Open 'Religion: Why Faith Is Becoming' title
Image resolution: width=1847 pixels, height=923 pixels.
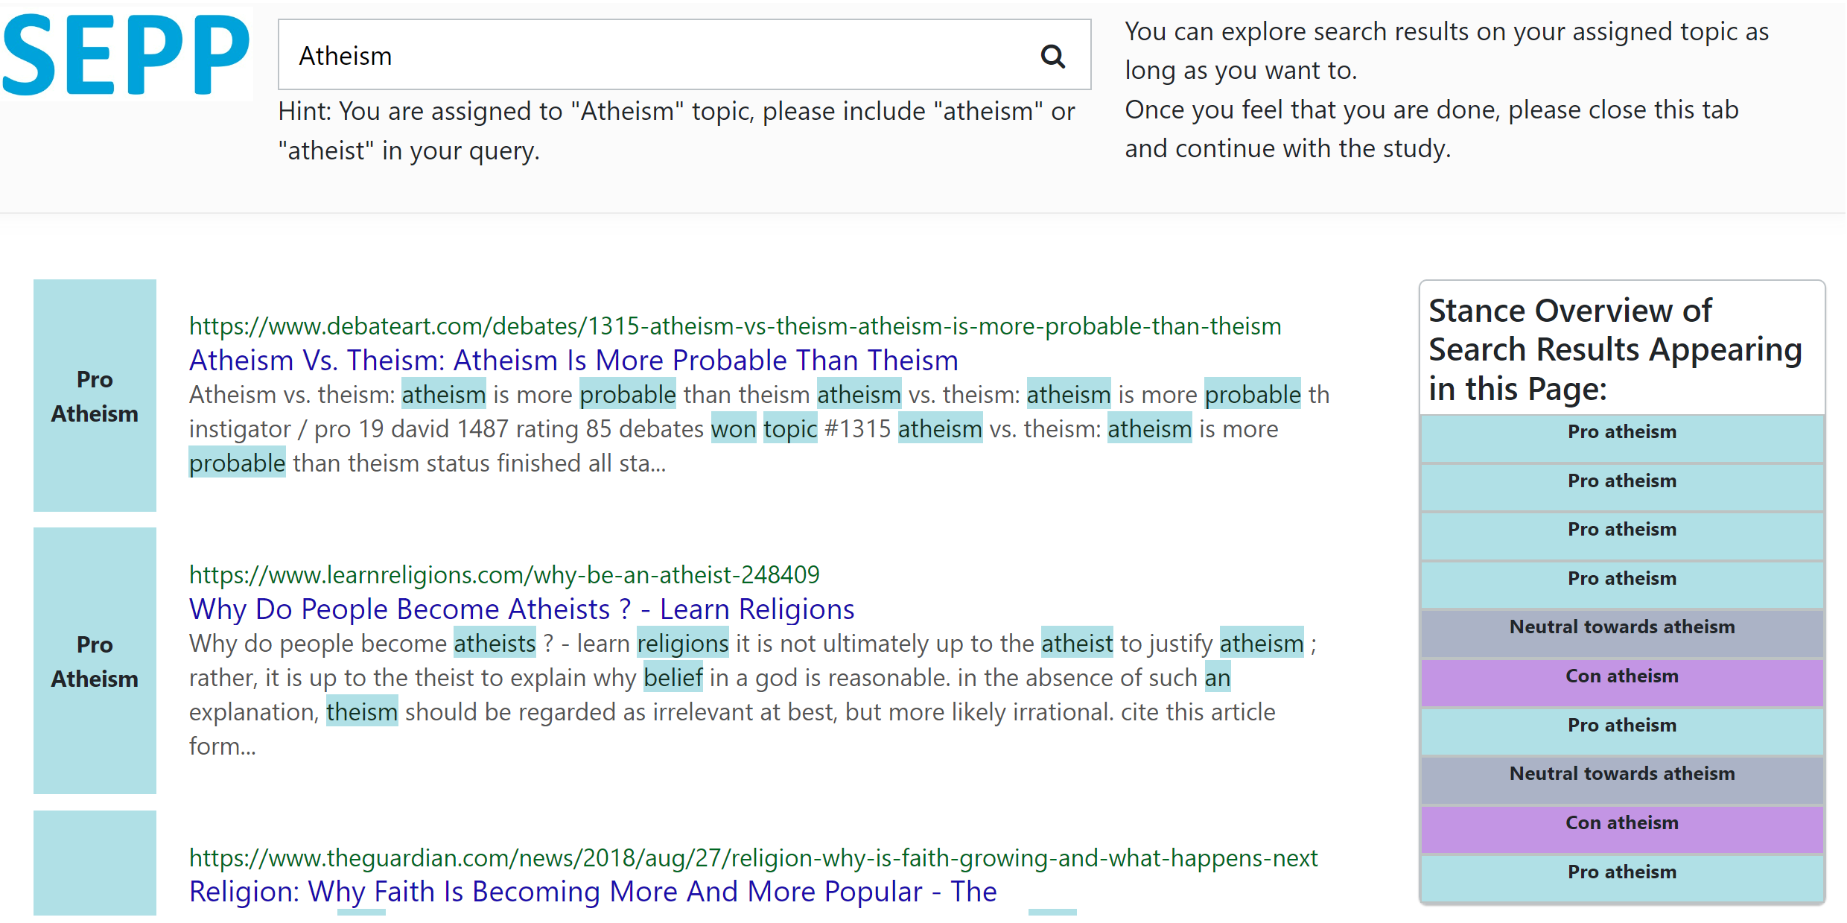[x=593, y=892]
